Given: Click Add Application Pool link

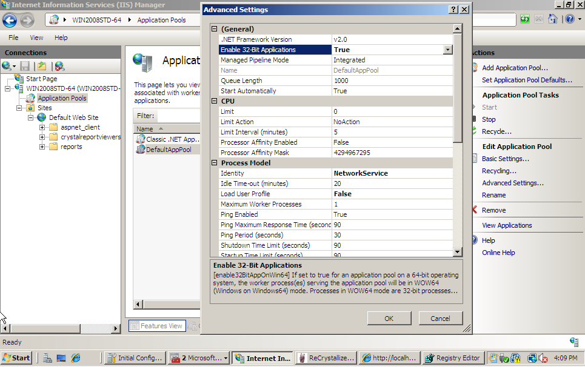Looking at the screenshot, I should [x=515, y=68].
